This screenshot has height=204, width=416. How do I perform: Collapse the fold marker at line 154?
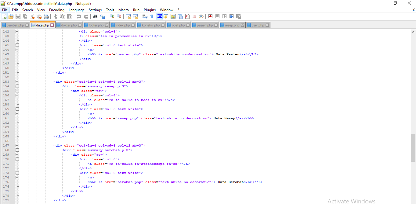17,86
